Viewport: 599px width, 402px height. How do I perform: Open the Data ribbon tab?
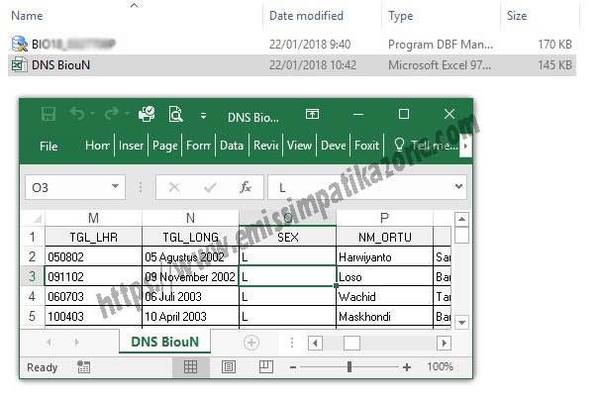pos(232,146)
